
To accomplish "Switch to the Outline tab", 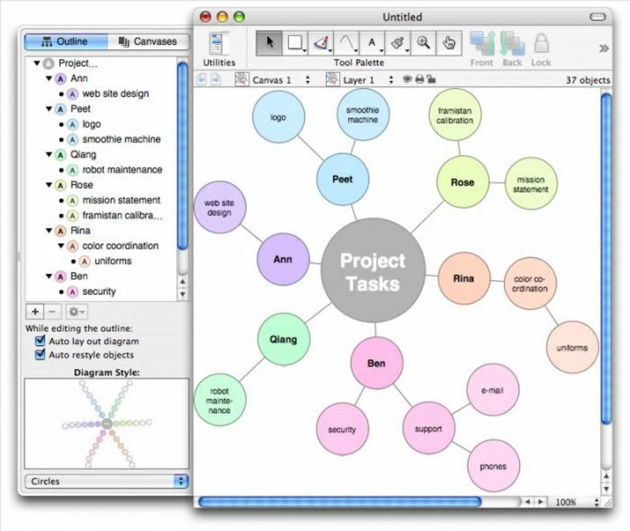I will [x=66, y=42].
